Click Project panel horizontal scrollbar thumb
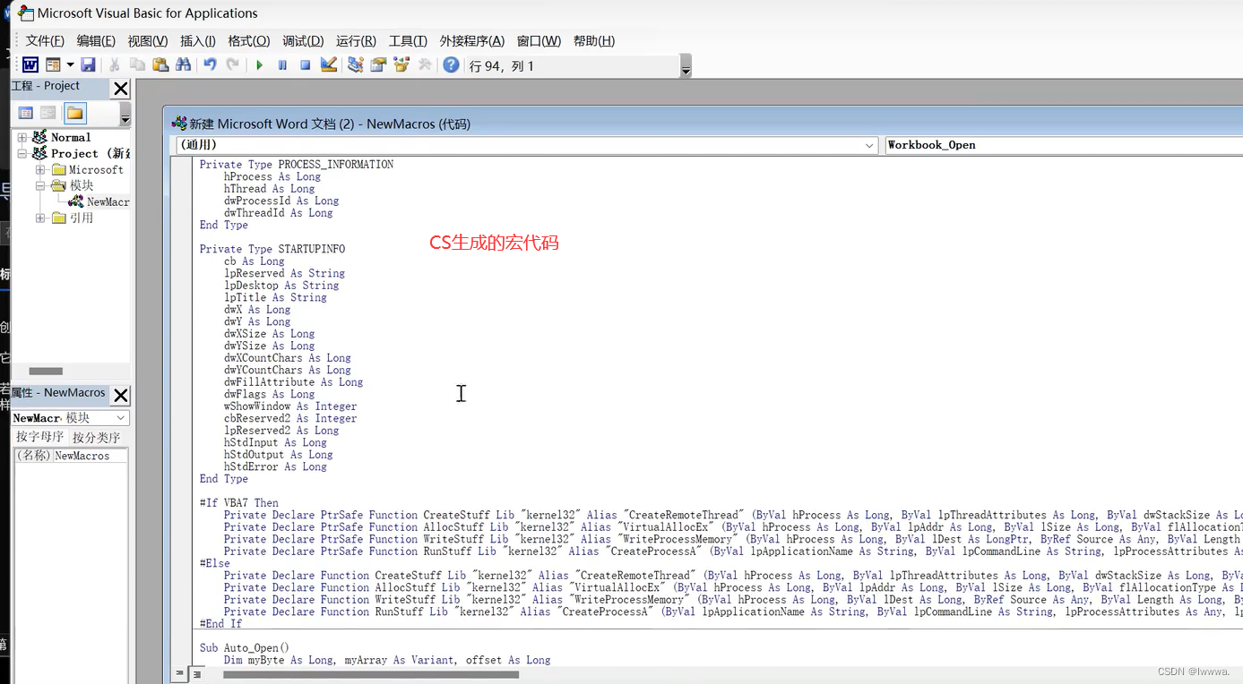1243x684 pixels. [46, 371]
